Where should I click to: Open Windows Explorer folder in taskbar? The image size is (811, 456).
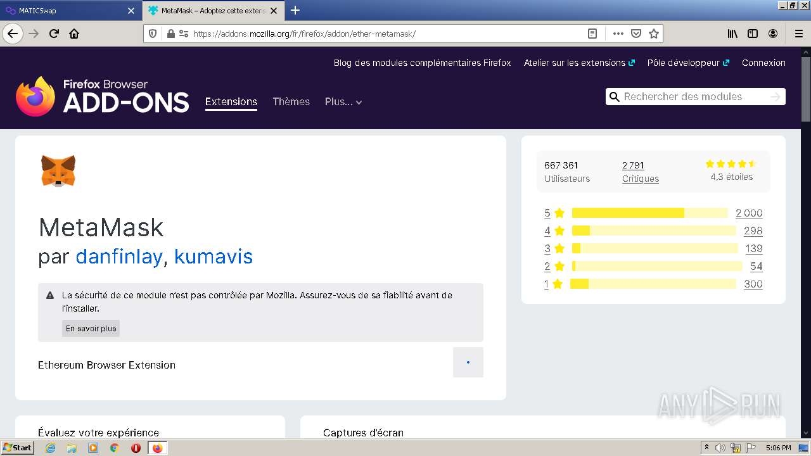72,448
